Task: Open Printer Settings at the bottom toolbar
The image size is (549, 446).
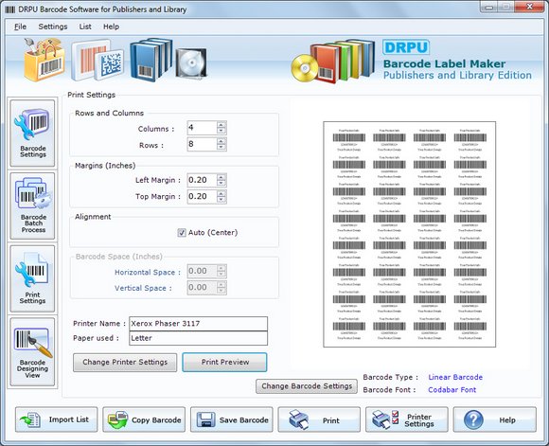Action: pyautogui.click(x=407, y=419)
